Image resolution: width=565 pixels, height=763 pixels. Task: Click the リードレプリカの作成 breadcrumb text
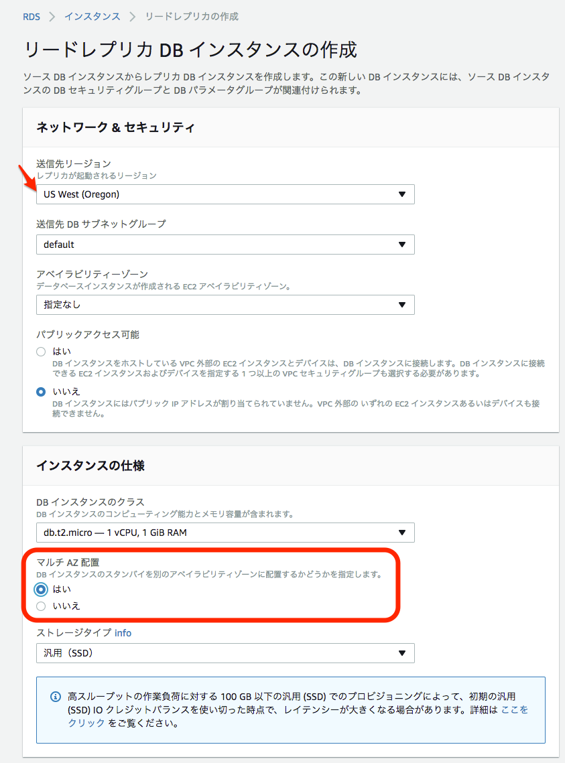point(192,17)
